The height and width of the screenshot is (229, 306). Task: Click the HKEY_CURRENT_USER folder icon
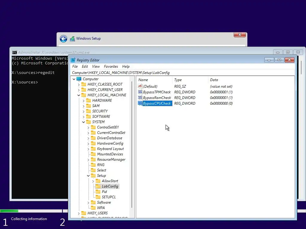coord(84,89)
